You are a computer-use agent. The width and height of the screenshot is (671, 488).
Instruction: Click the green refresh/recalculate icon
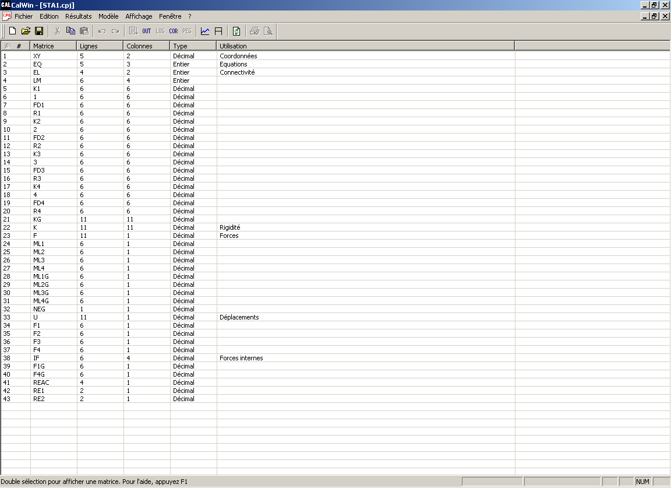[236, 31]
